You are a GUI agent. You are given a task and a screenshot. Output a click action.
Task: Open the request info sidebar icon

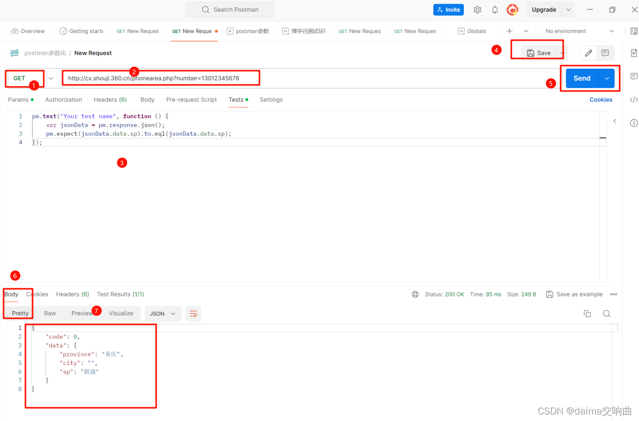633,123
